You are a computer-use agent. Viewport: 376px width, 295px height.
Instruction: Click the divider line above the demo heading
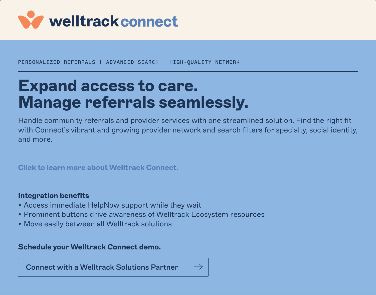tap(188, 237)
